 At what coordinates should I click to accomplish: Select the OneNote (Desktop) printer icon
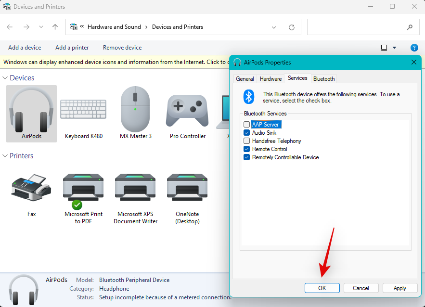(x=187, y=188)
